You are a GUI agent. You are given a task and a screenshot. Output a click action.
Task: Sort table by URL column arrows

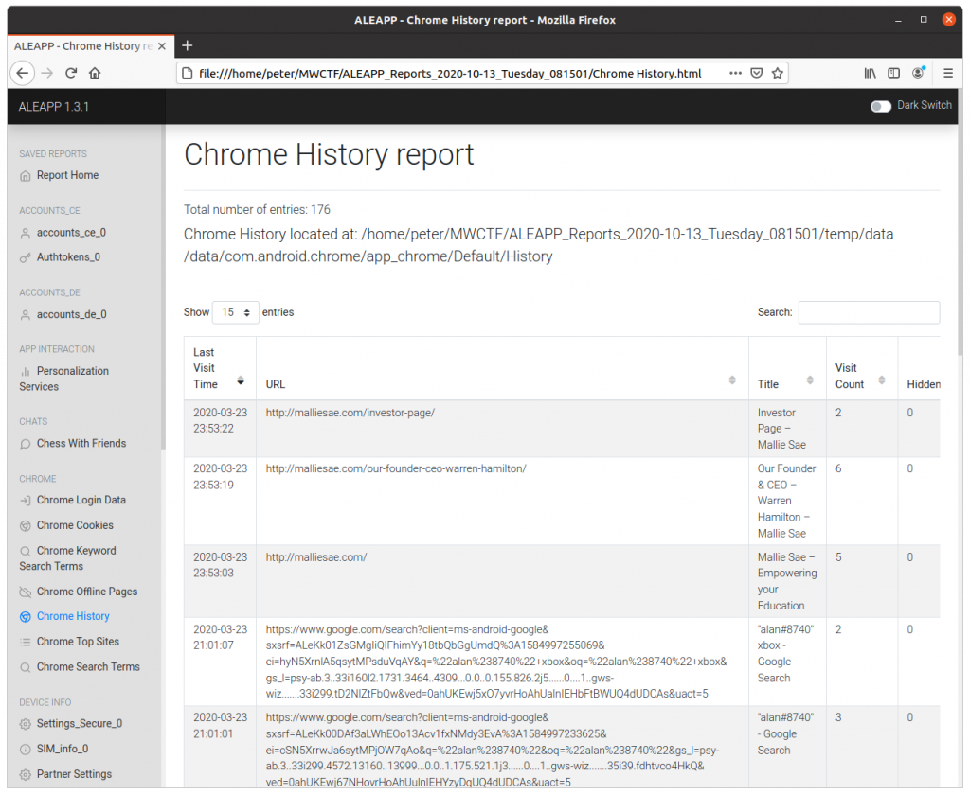(x=732, y=380)
